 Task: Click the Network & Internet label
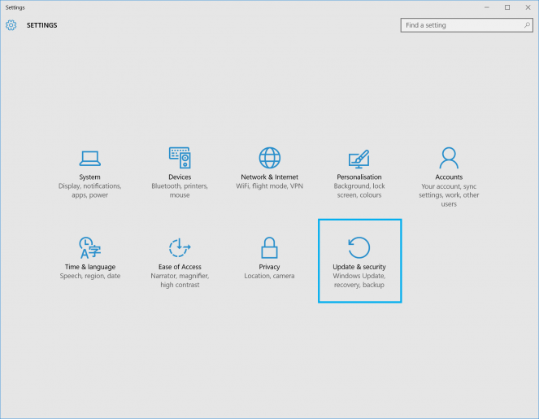coord(270,177)
